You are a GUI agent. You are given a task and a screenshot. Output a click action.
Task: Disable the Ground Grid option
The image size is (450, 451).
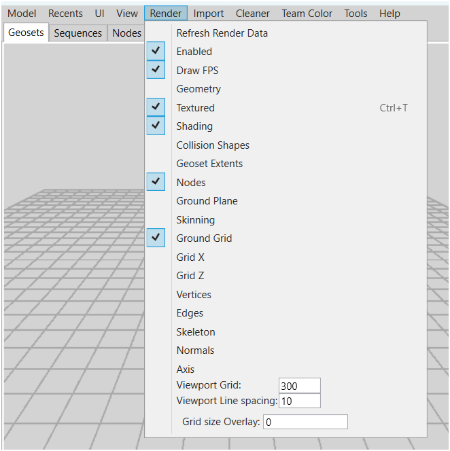pos(285,238)
